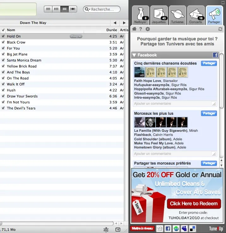The height and width of the screenshot is (233, 226).
Task: Click the Mettre à niveau upgrade button
Action: click(x=142, y=228)
